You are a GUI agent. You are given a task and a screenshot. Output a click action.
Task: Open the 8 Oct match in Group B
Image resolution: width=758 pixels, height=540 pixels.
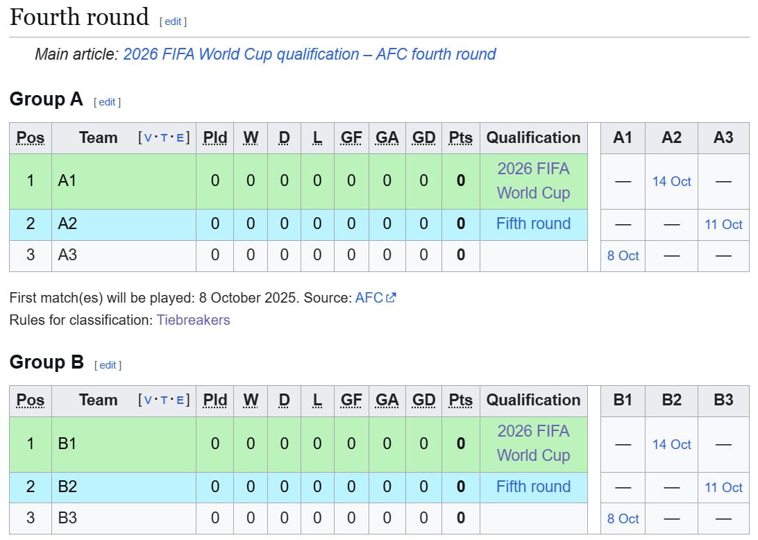pyautogui.click(x=623, y=518)
